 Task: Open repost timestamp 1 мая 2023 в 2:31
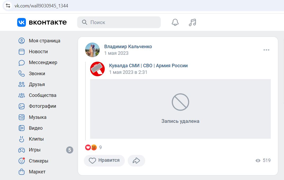click(128, 72)
